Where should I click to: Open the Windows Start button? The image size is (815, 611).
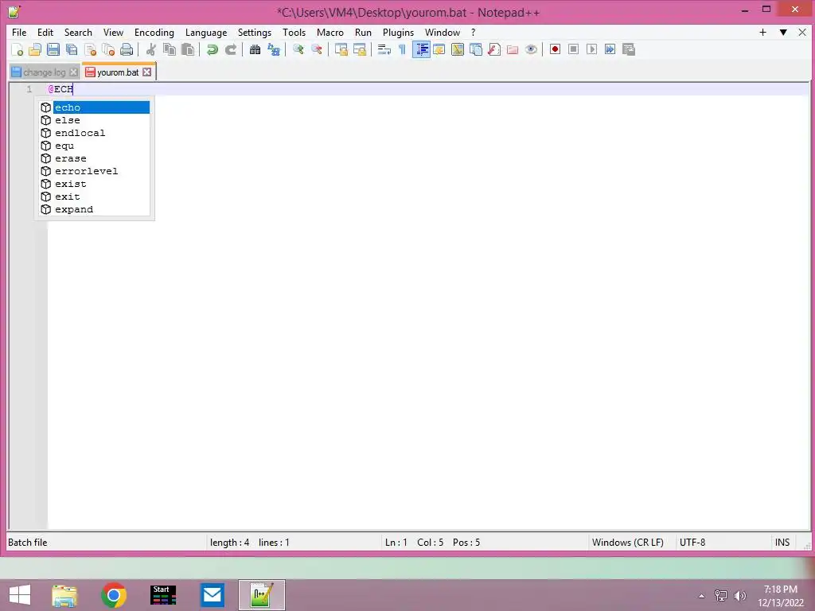click(x=20, y=595)
